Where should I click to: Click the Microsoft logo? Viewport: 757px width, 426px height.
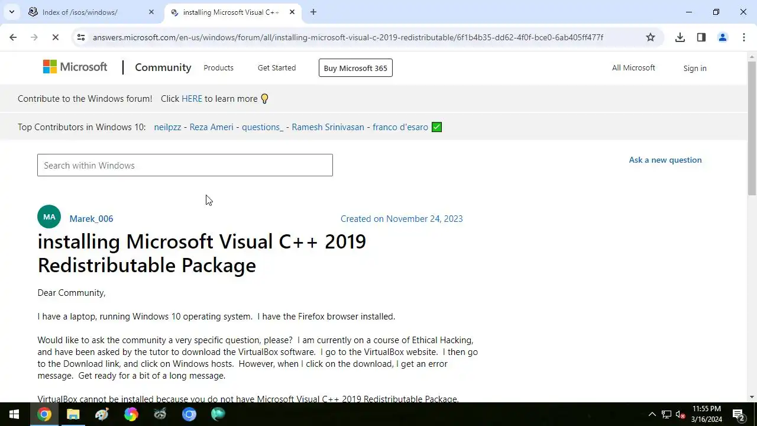(75, 67)
